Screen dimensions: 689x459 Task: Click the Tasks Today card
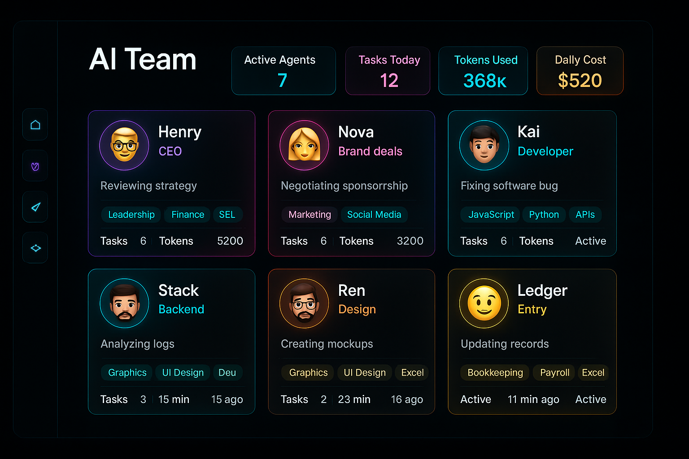pyautogui.click(x=388, y=71)
